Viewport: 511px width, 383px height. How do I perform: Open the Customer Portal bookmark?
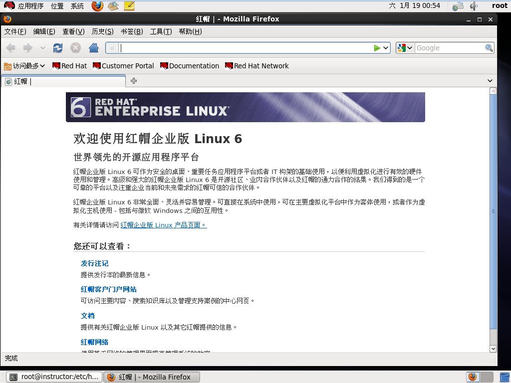tap(123, 66)
